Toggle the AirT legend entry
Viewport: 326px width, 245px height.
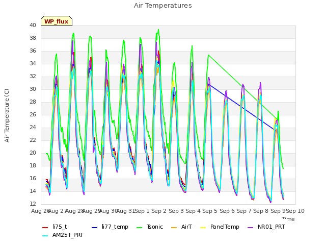181,227
